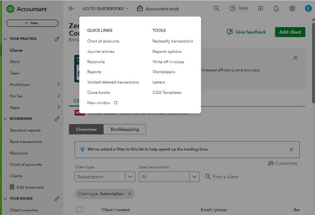Tick the select-all clients checkbox
The height and width of the screenshot is (215, 315).
click(x=80, y=209)
